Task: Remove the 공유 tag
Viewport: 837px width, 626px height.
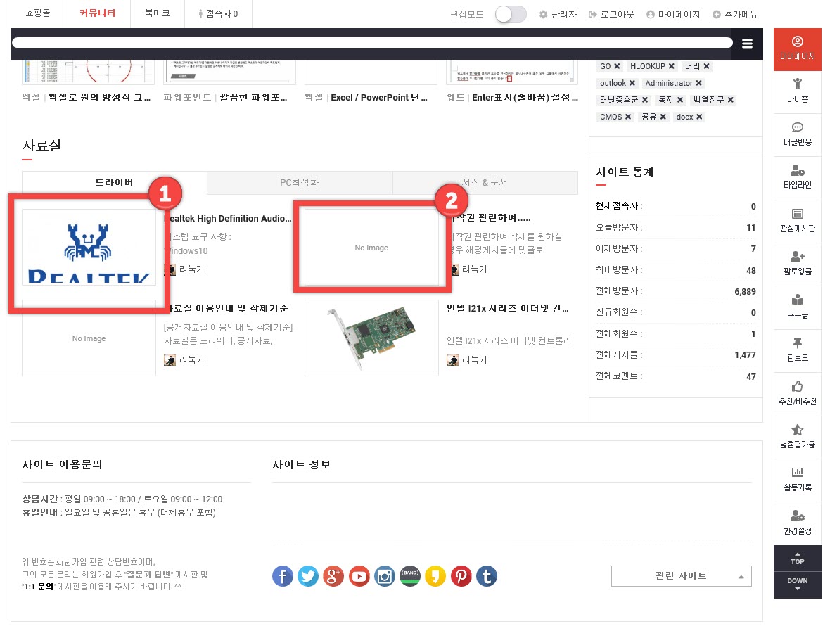Action: [x=663, y=117]
